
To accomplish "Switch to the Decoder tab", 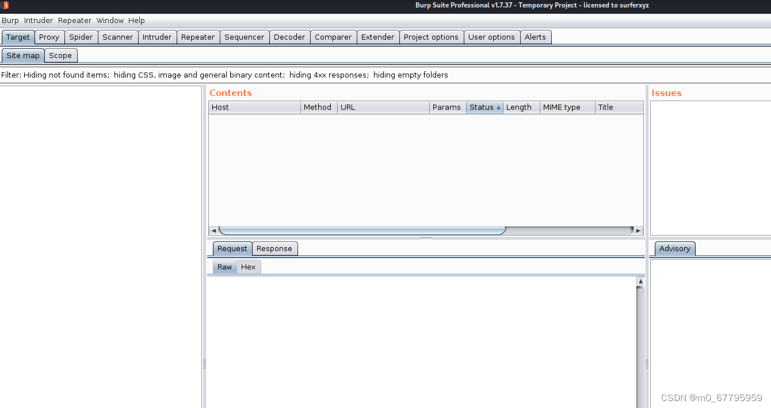I will (x=289, y=37).
